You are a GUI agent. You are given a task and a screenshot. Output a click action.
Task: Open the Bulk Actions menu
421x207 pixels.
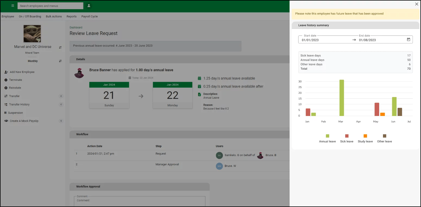[x=54, y=17]
